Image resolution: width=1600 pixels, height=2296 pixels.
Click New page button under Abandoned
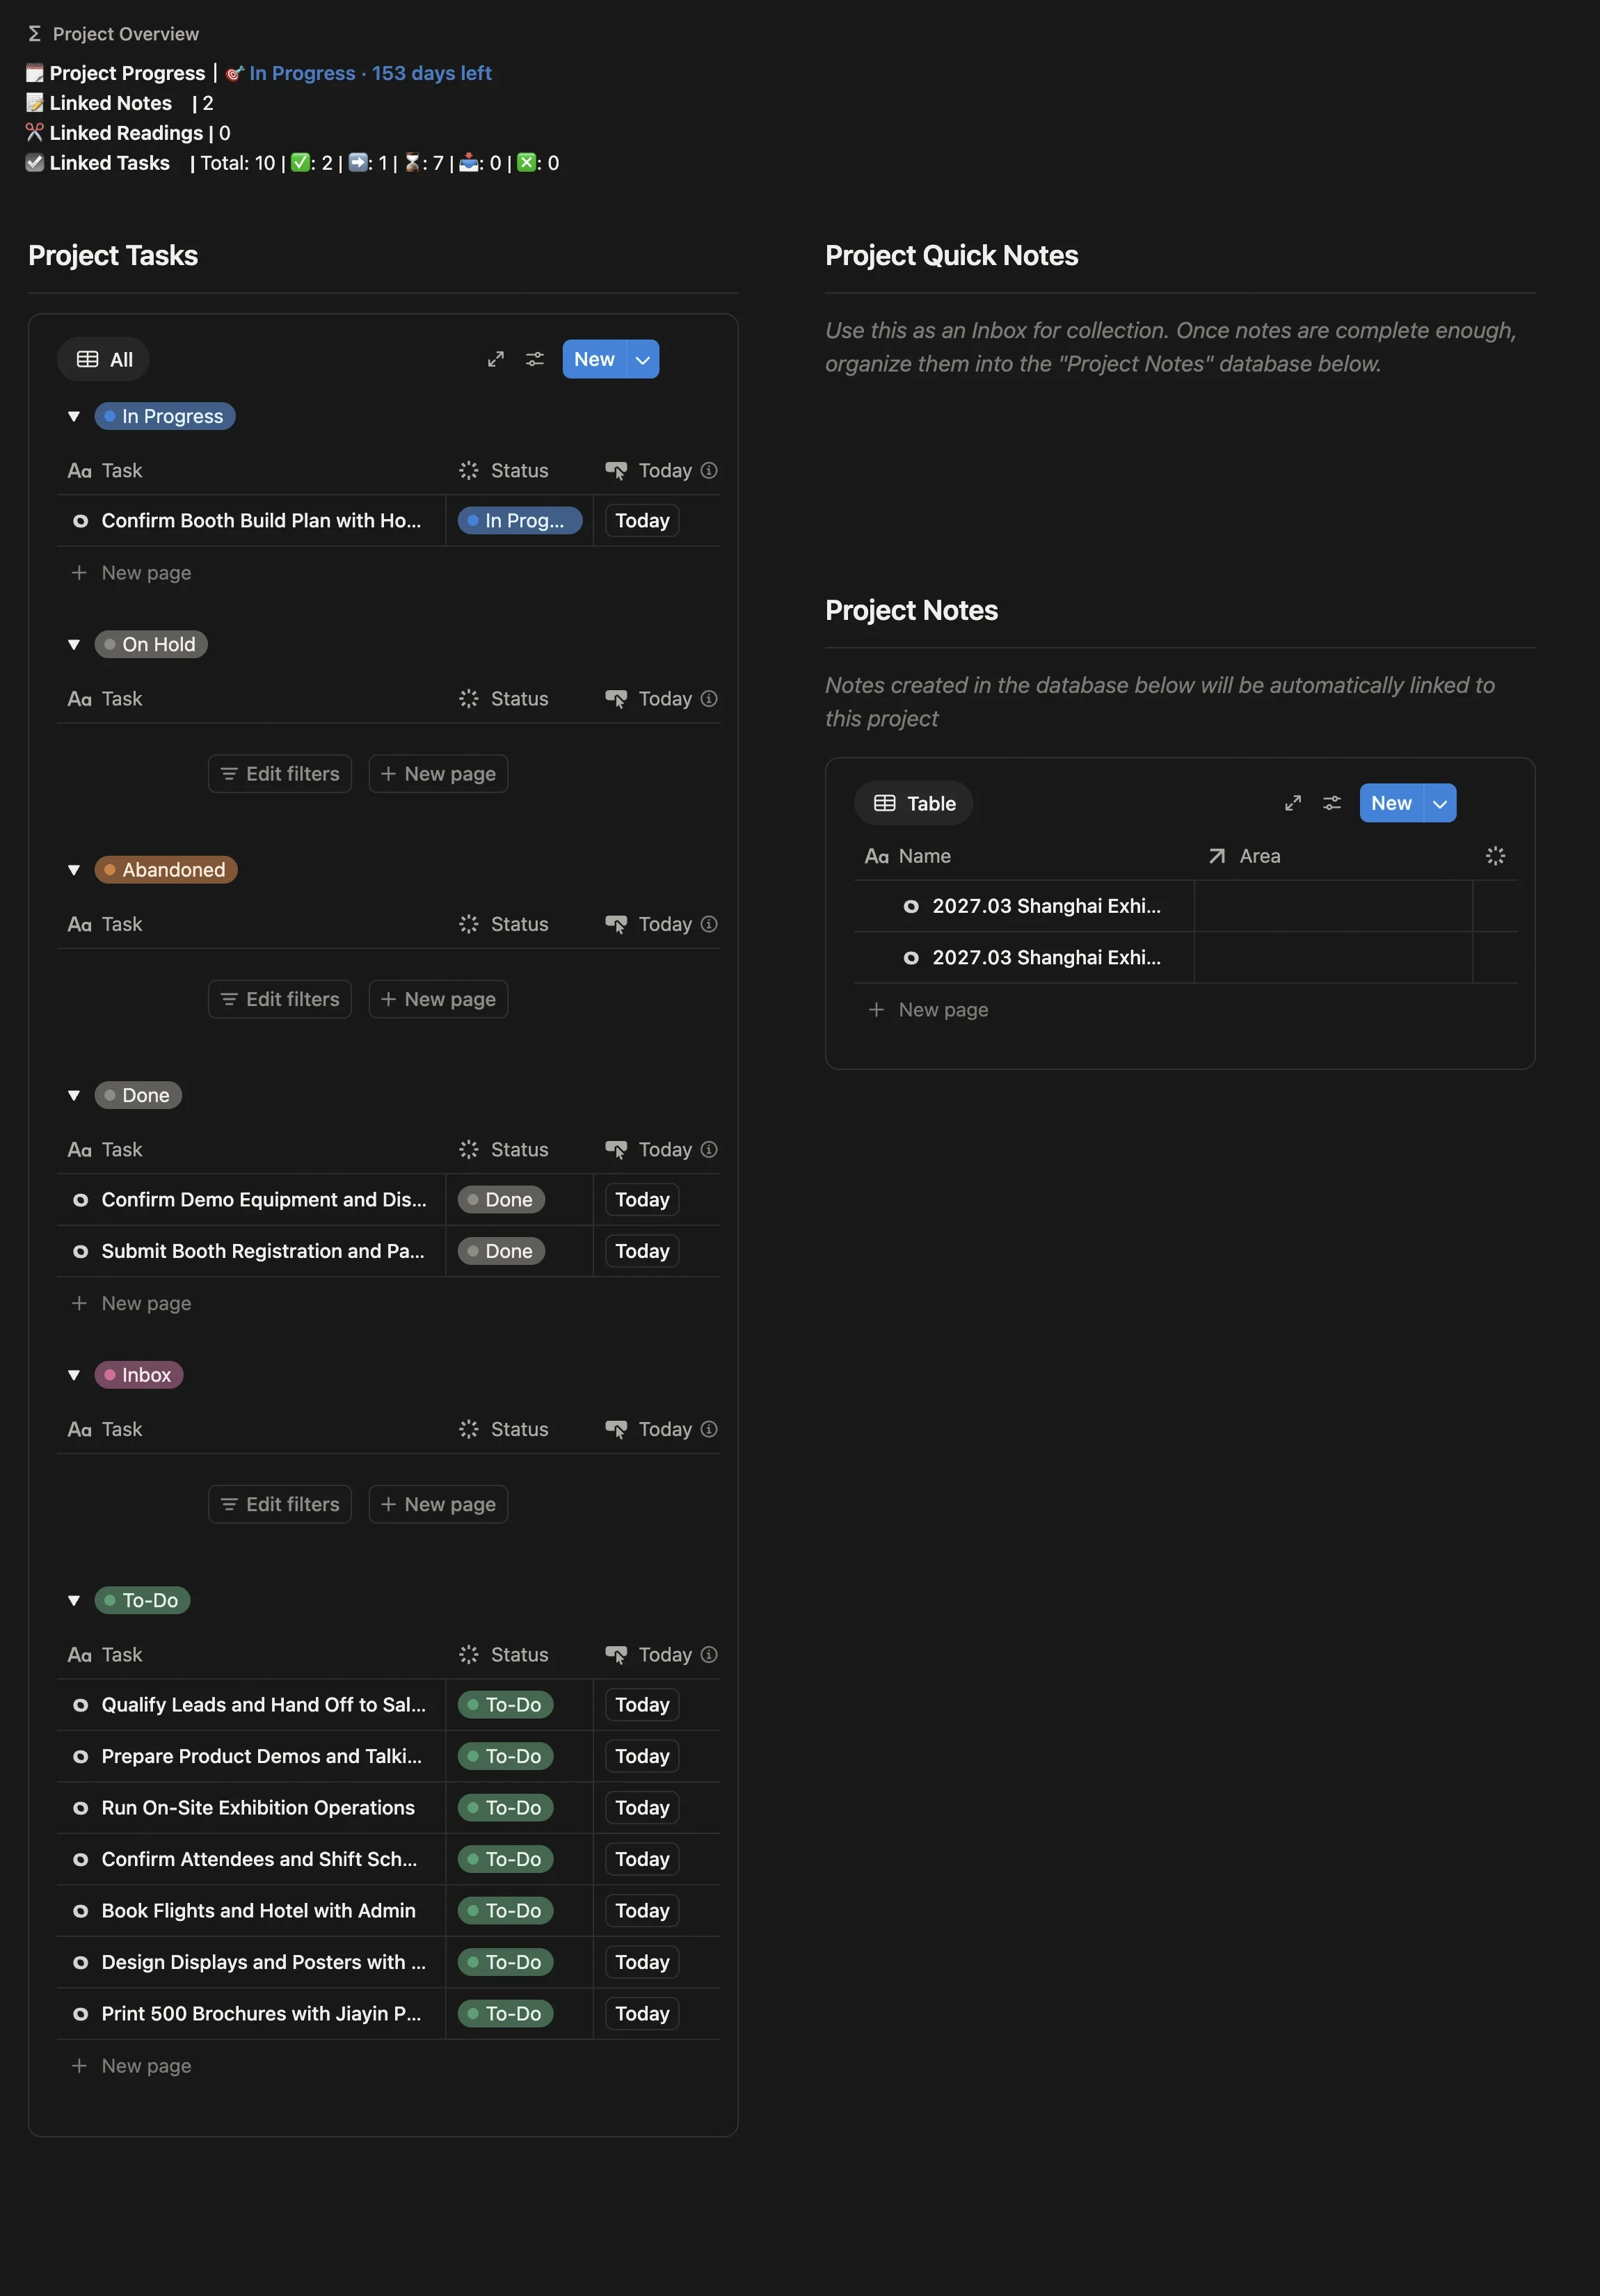(438, 999)
